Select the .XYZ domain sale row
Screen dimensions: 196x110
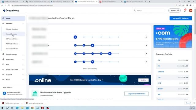click(173, 83)
